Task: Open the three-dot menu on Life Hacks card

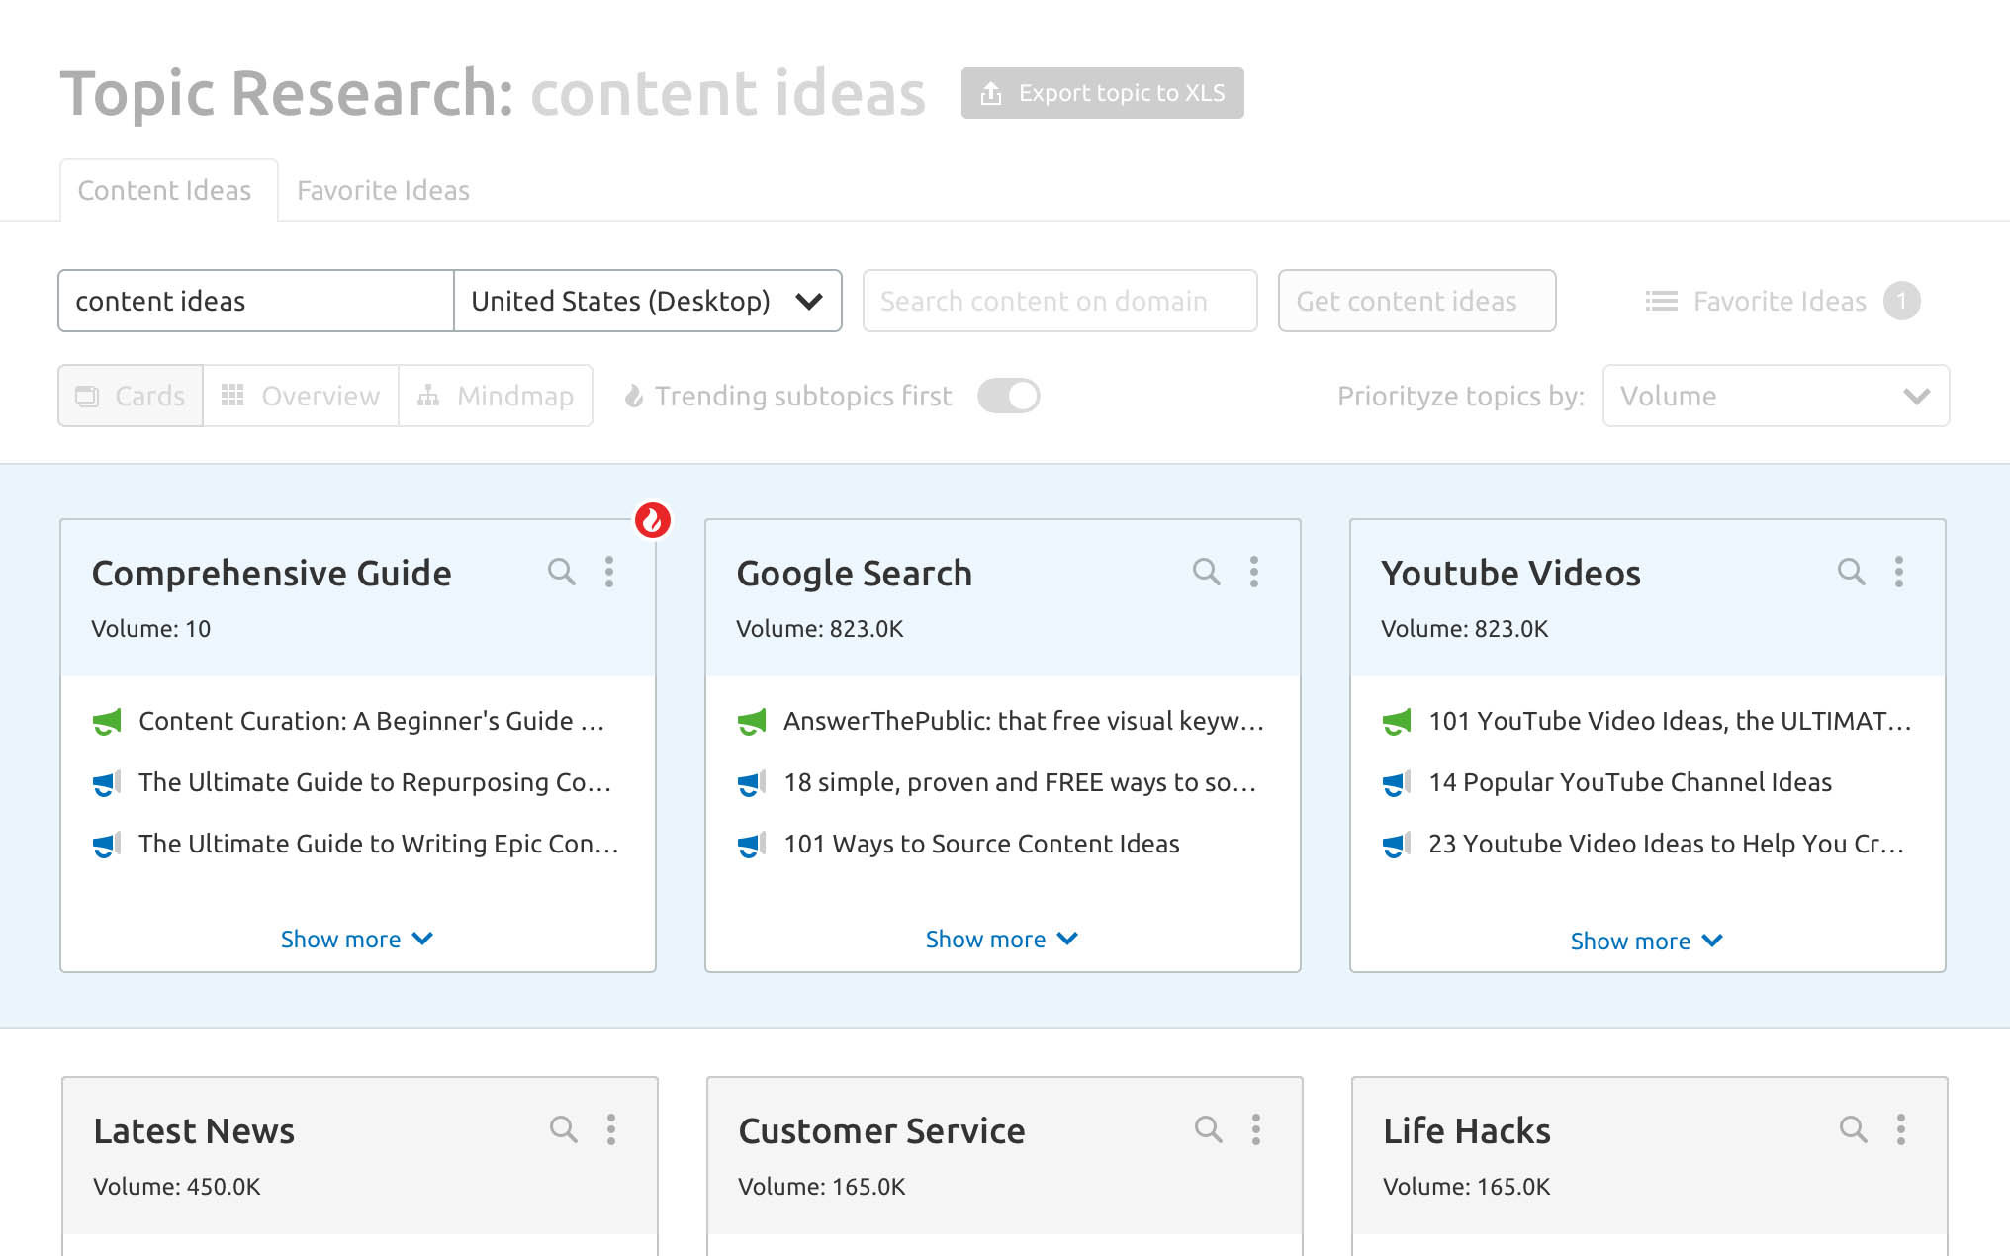Action: [x=1900, y=1129]
